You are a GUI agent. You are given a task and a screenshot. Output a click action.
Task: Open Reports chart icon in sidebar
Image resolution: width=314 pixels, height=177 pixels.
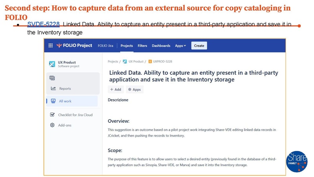(53, 88)
